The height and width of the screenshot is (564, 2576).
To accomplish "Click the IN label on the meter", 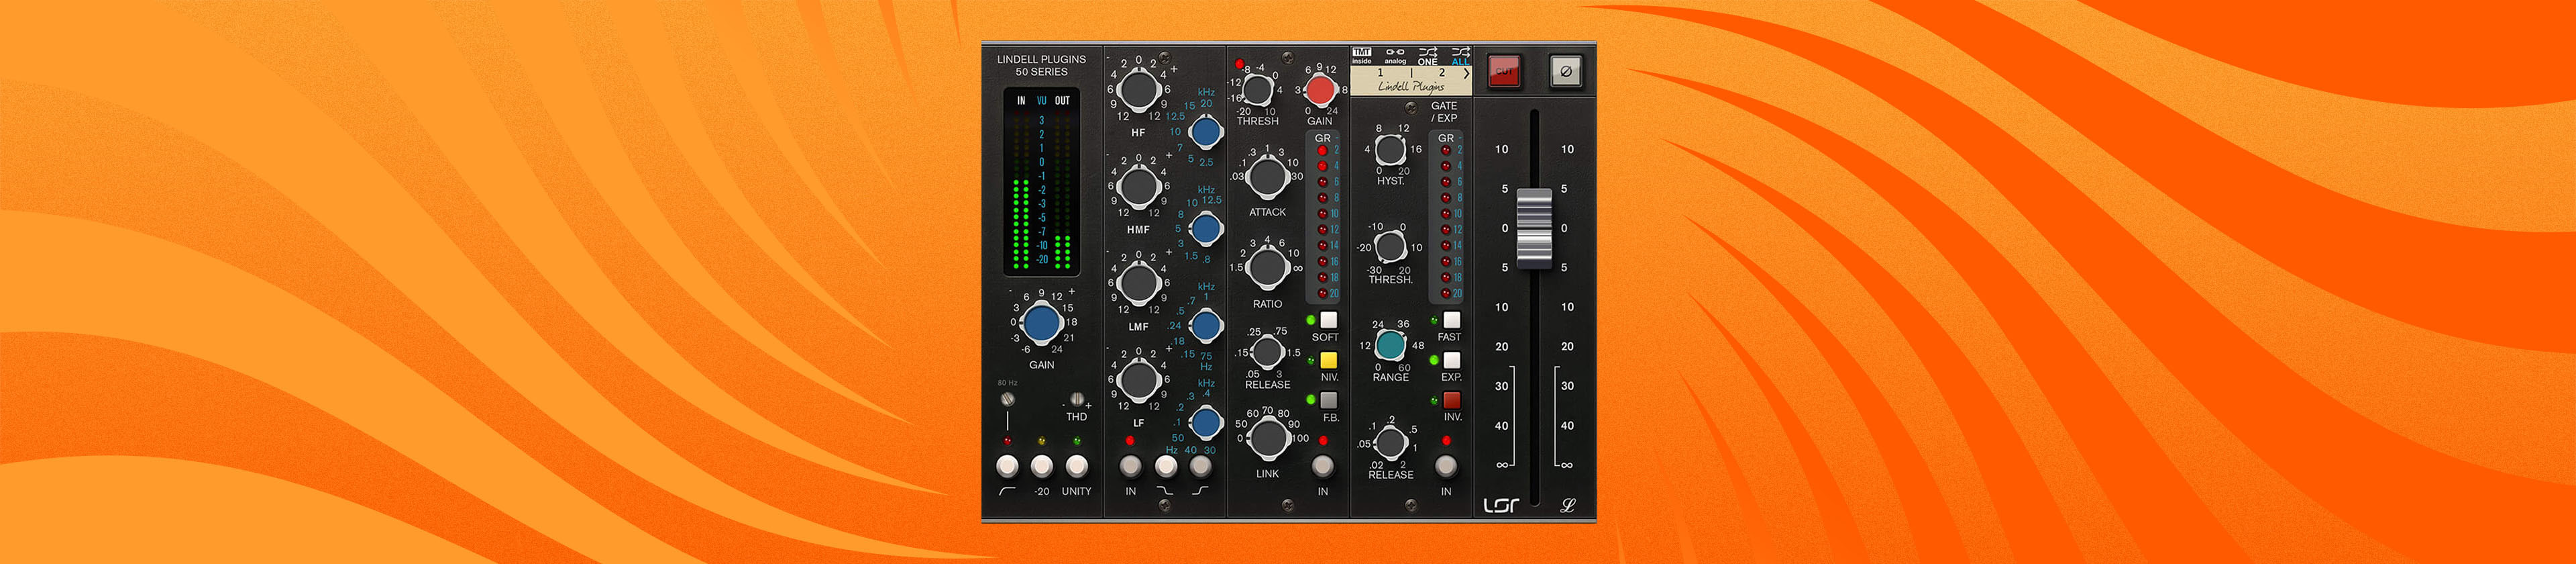I will tap(1021, 100).
